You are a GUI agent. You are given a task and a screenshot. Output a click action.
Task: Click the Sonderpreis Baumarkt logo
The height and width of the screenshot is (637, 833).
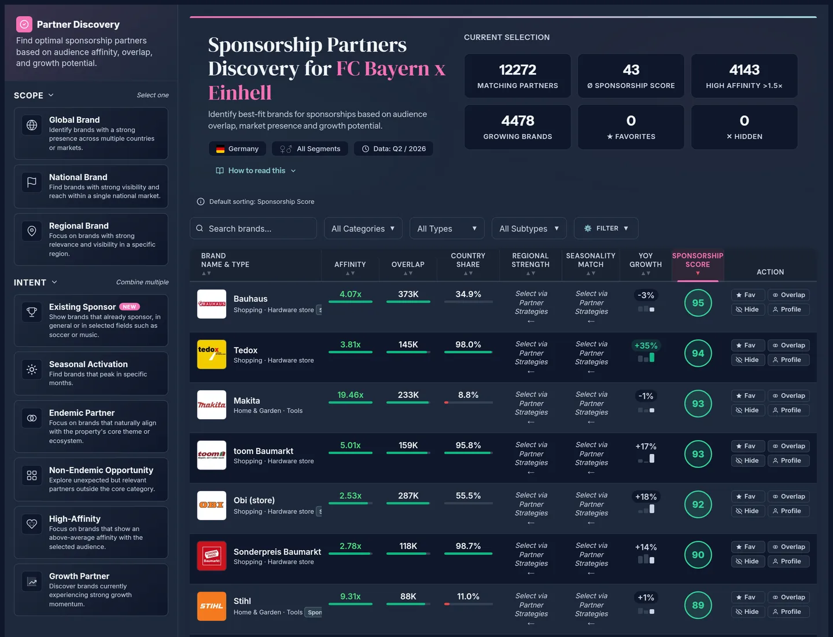pyautogui.click(x=212, y=556)
